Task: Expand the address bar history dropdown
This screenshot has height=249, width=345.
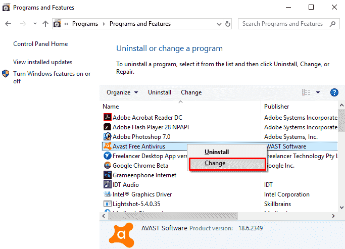Action: pos(219,24)
